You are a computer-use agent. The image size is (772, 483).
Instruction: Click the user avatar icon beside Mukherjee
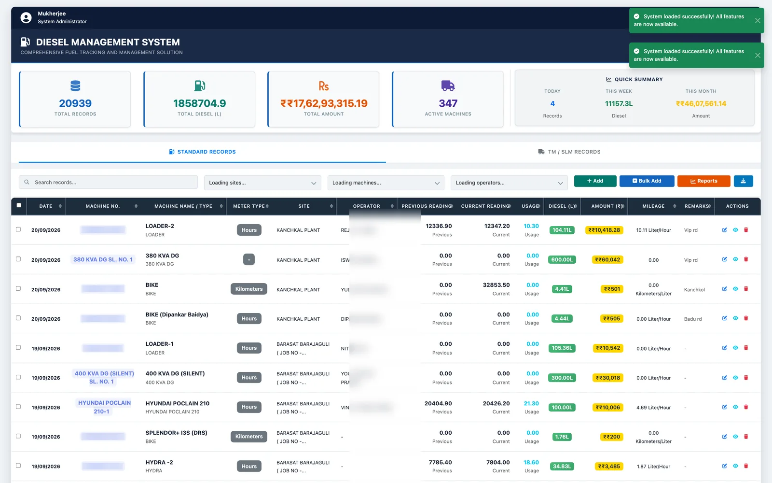coord(26,18)
